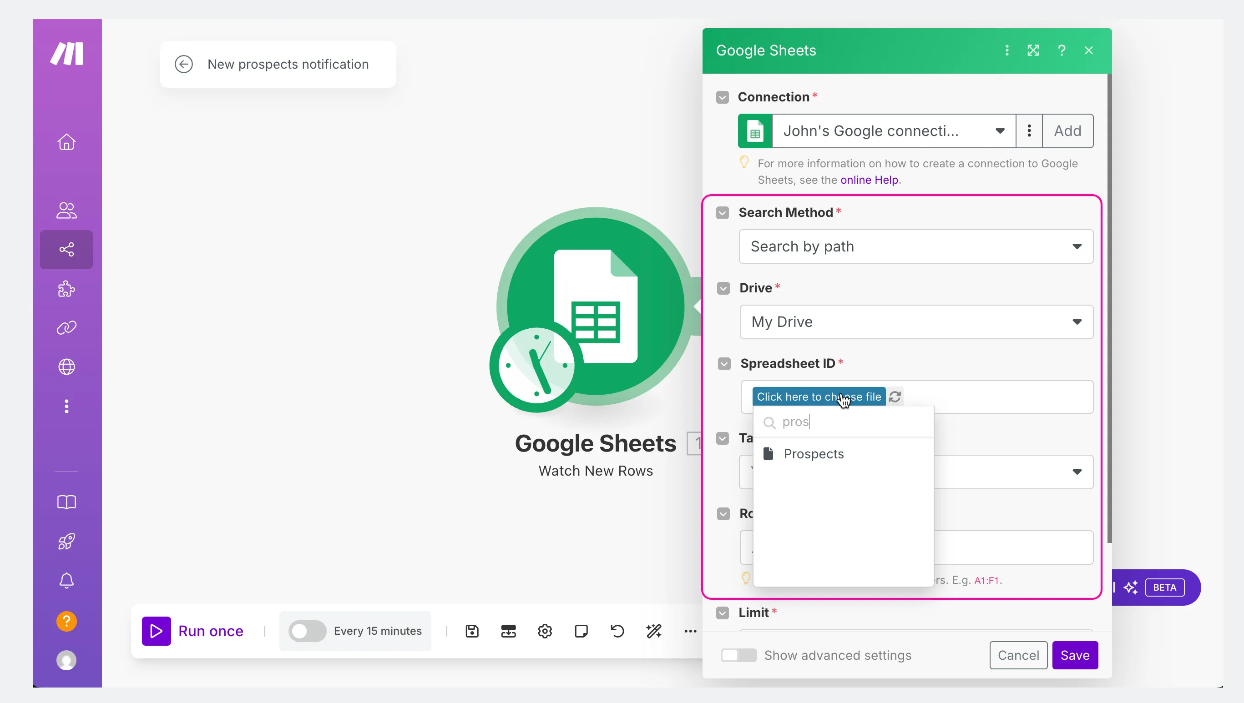Click Run once label

(211, 631)
